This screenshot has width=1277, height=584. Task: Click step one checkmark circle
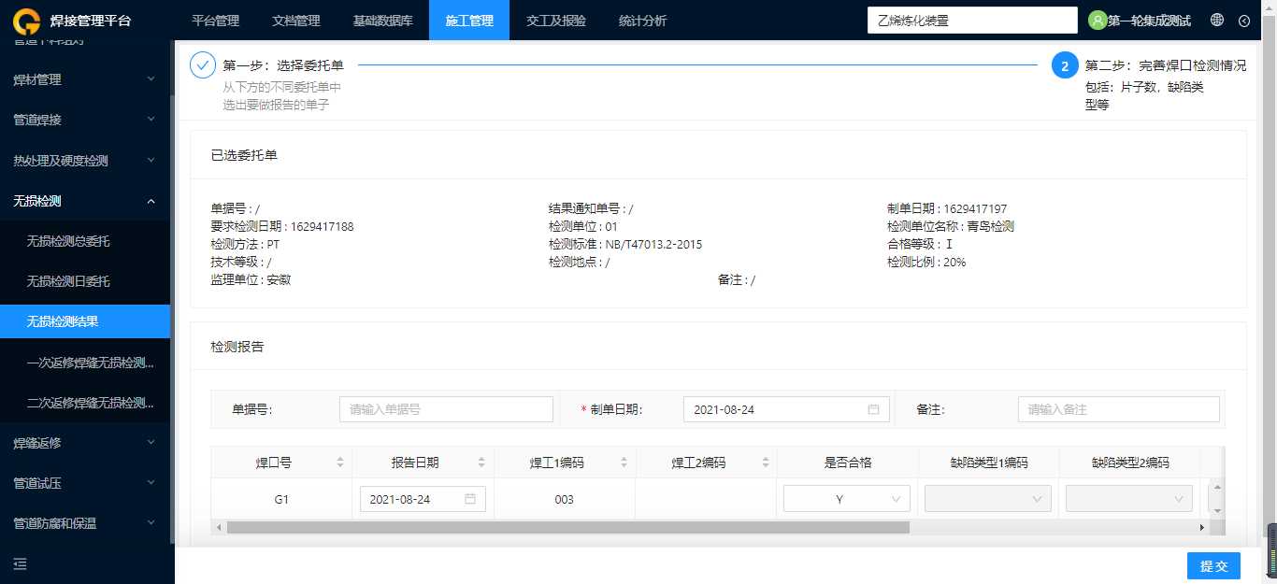(x=203, y=65)
